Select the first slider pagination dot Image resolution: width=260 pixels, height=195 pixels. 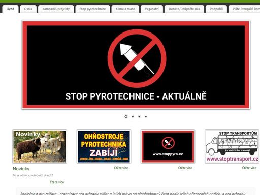point(126,116)
